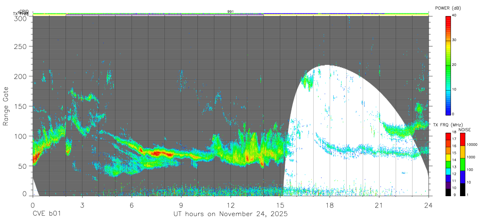Screen dimensions: 482x222
Task: Click the power color bar gradient
Action: tap(448, 65)
